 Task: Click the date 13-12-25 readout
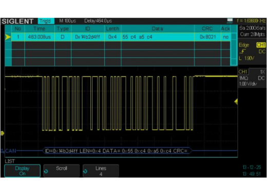(x=252, y=167)
